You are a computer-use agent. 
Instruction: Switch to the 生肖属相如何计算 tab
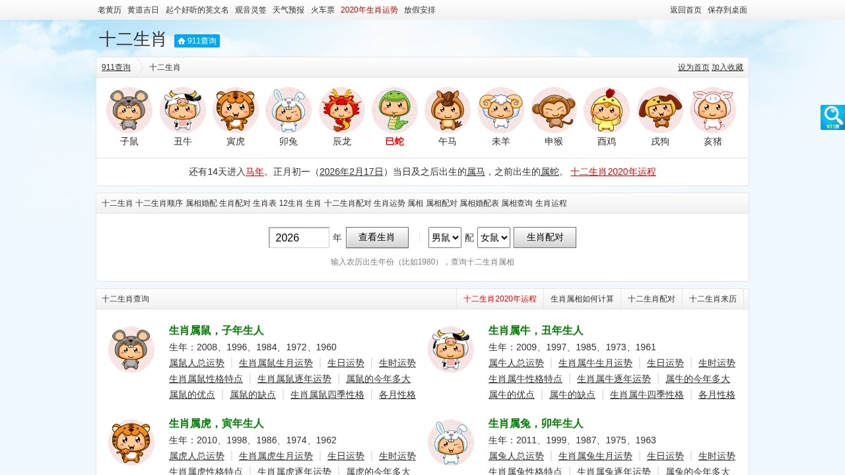(x=581, y=298)
